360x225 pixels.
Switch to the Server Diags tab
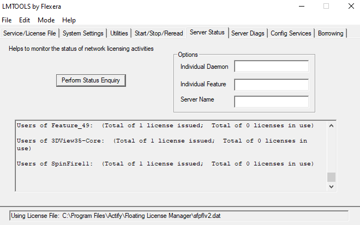248,33
